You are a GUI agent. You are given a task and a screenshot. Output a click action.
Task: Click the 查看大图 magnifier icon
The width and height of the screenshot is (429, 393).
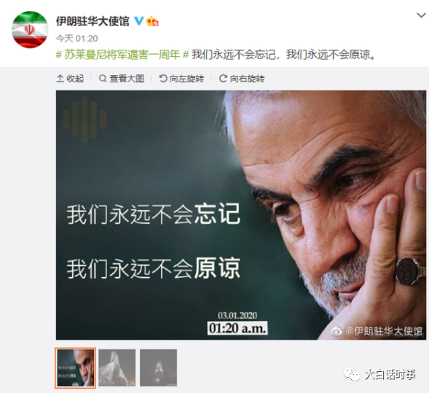[103, 79]
